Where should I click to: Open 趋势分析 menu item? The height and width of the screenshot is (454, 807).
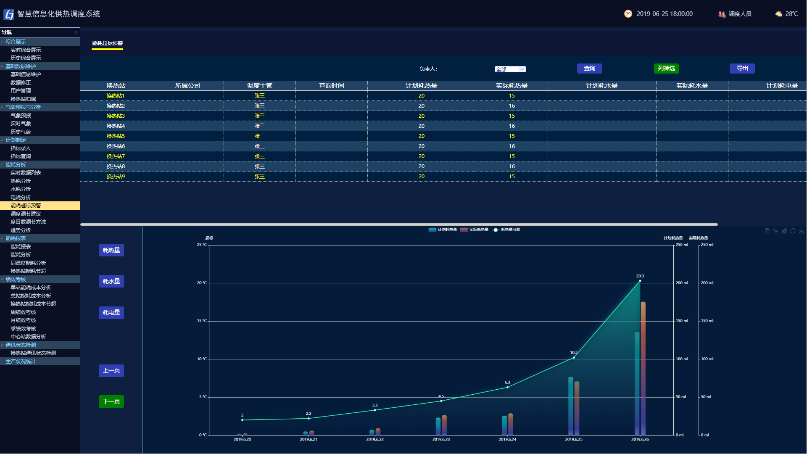21,230
